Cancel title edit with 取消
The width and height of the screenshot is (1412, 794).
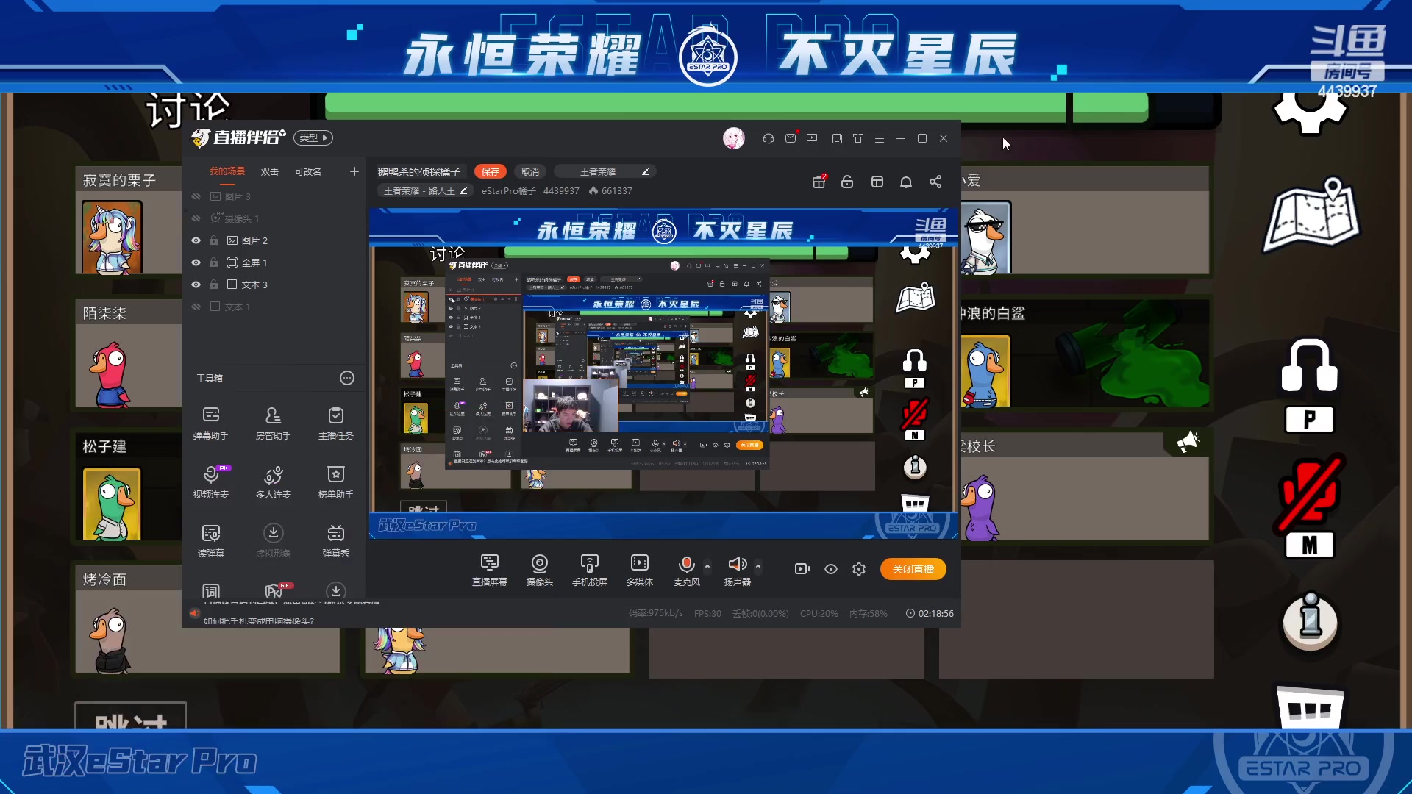pyautogui.click(x=530, y=171)
